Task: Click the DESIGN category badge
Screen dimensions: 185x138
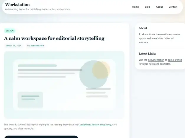Action: click(10, 31)
